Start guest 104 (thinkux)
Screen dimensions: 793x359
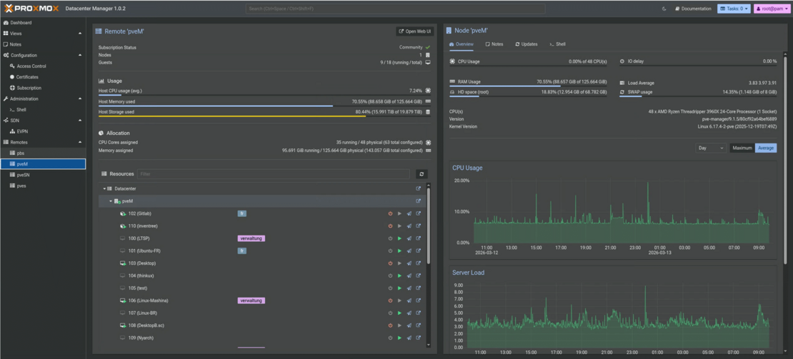pyautogui.click(x=399, y=275)
